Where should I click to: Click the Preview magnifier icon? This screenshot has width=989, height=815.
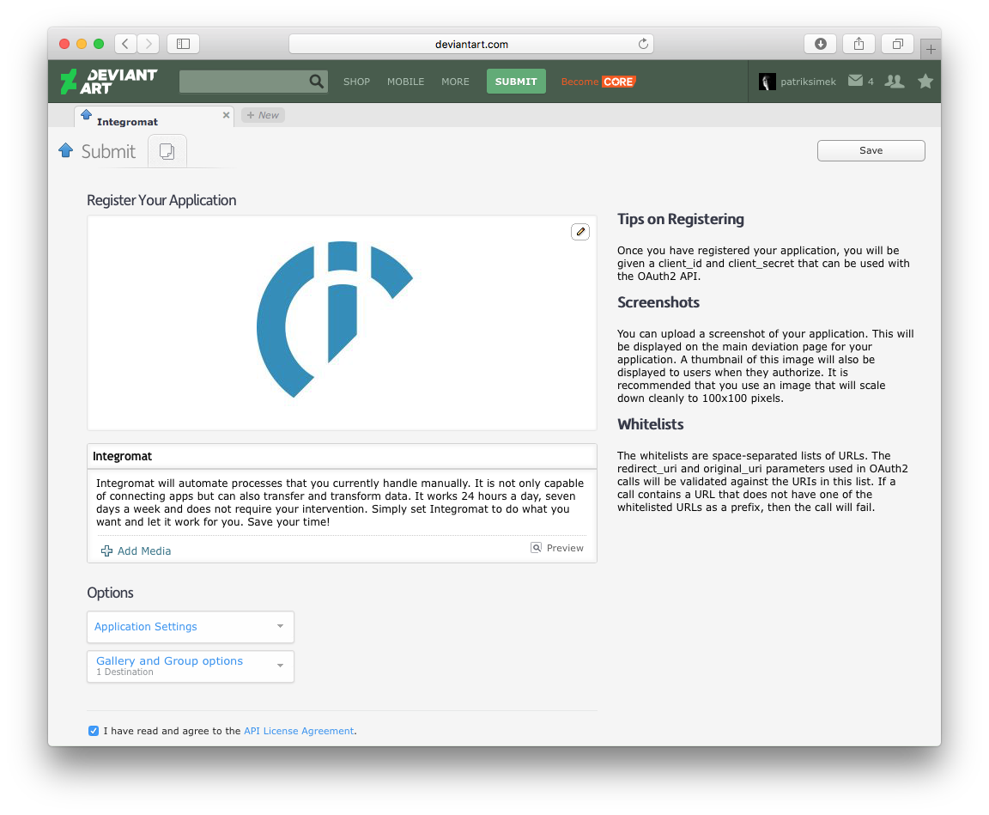(x=536, y=548)
